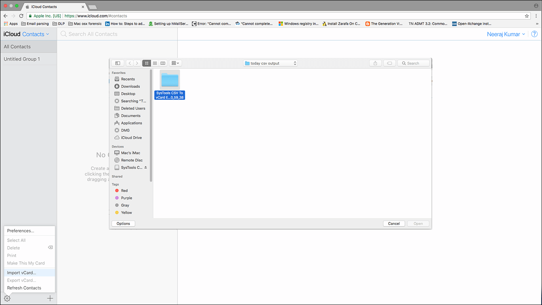Click the Search All Contacts field
Viewport: 542px width, 305px height.
tap(117, 34)
